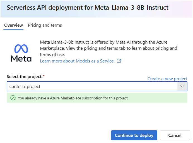Open the Pricing and terms tab
The height and width of the screenshot is (143, 193).
pos(45,25)
